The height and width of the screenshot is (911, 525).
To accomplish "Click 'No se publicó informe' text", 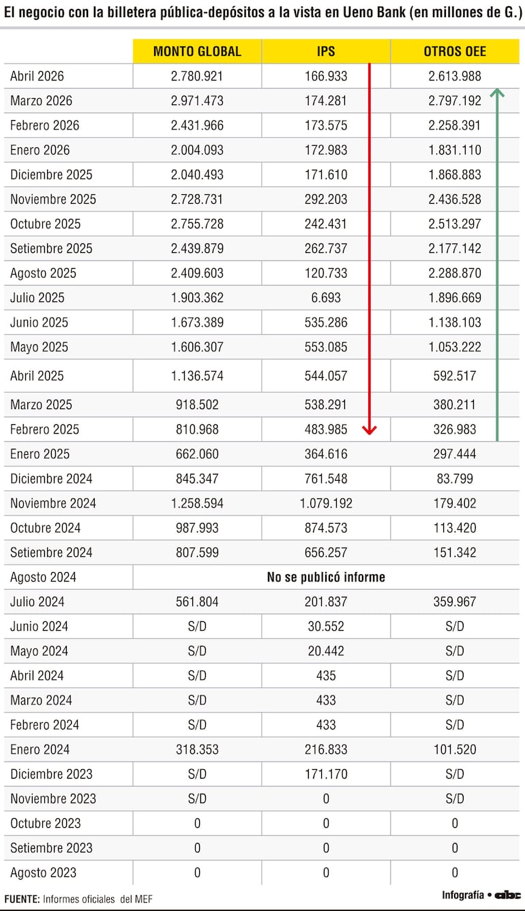I will [326, 577].
